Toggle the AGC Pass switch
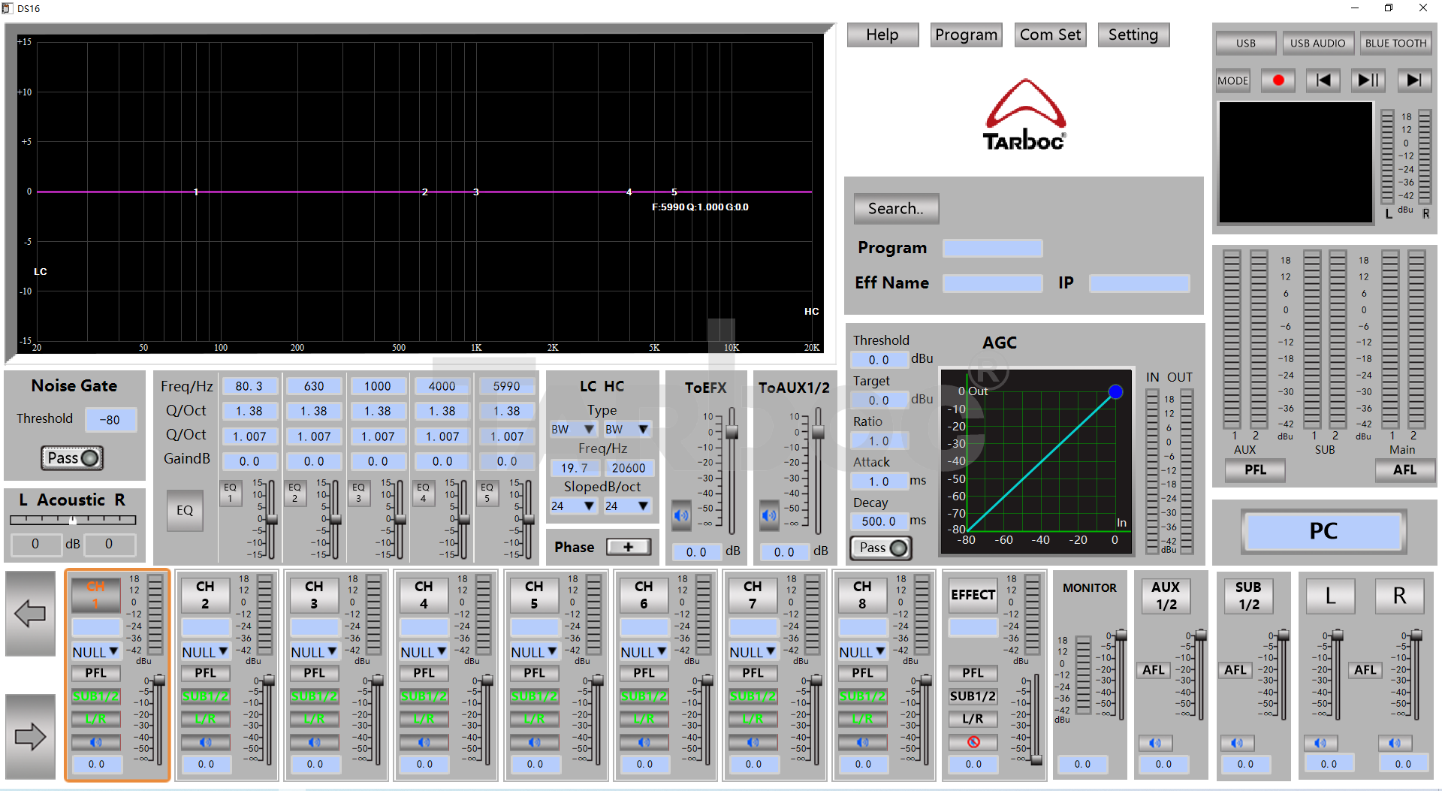The width and height of the screenshot is (1442, 791). [x=881, y=548]
